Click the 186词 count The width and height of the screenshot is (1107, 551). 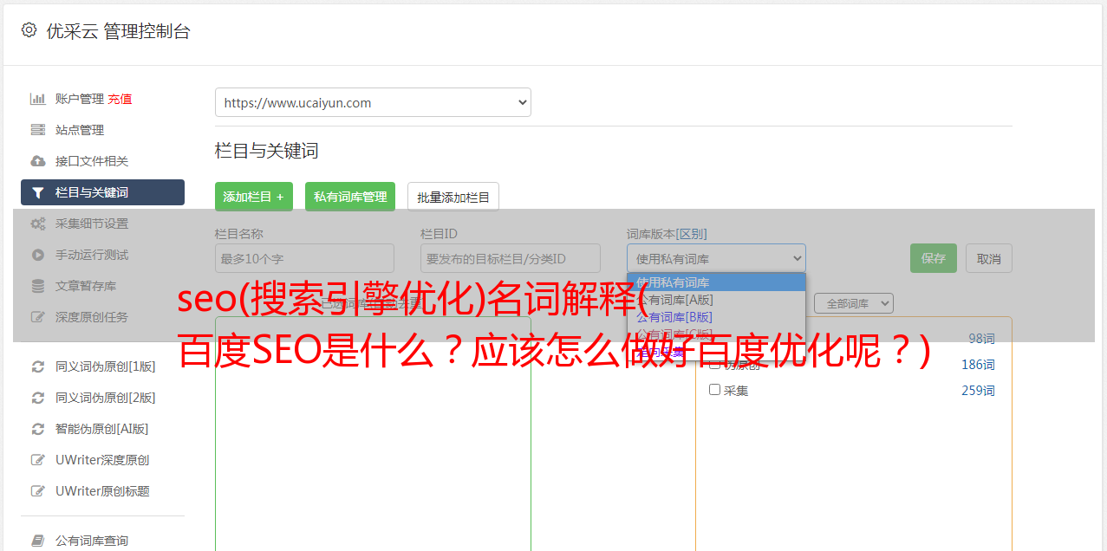click(978, 365)
